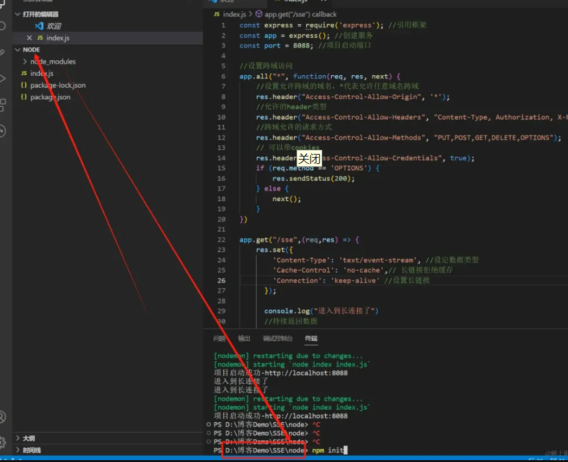Click line number 26 in the gutter
The image size is (568, 462).
[x=221, y=280]
